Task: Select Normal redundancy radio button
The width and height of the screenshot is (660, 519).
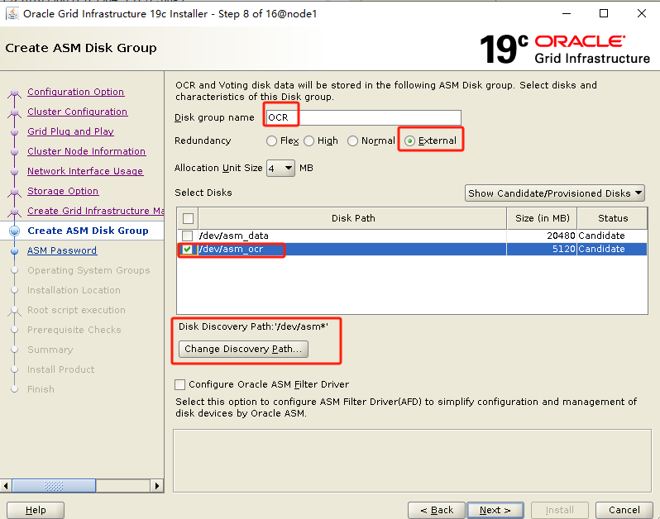Action: (x=352, y=140)
